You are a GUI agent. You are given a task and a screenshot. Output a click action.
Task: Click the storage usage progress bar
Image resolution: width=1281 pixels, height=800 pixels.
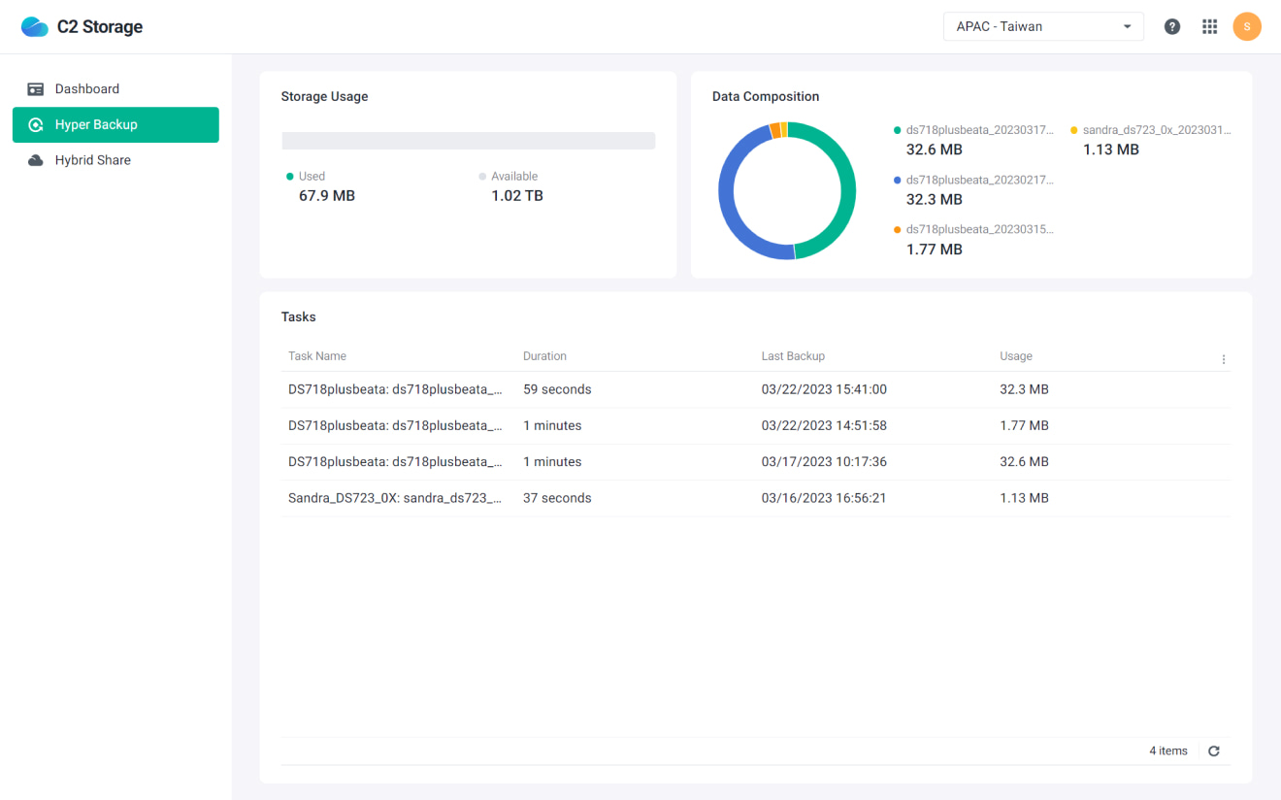(x=469, y=141)
